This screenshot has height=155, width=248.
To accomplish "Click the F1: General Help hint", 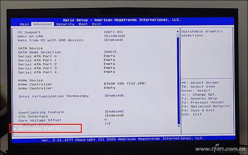I will click(x=199, y=98).
